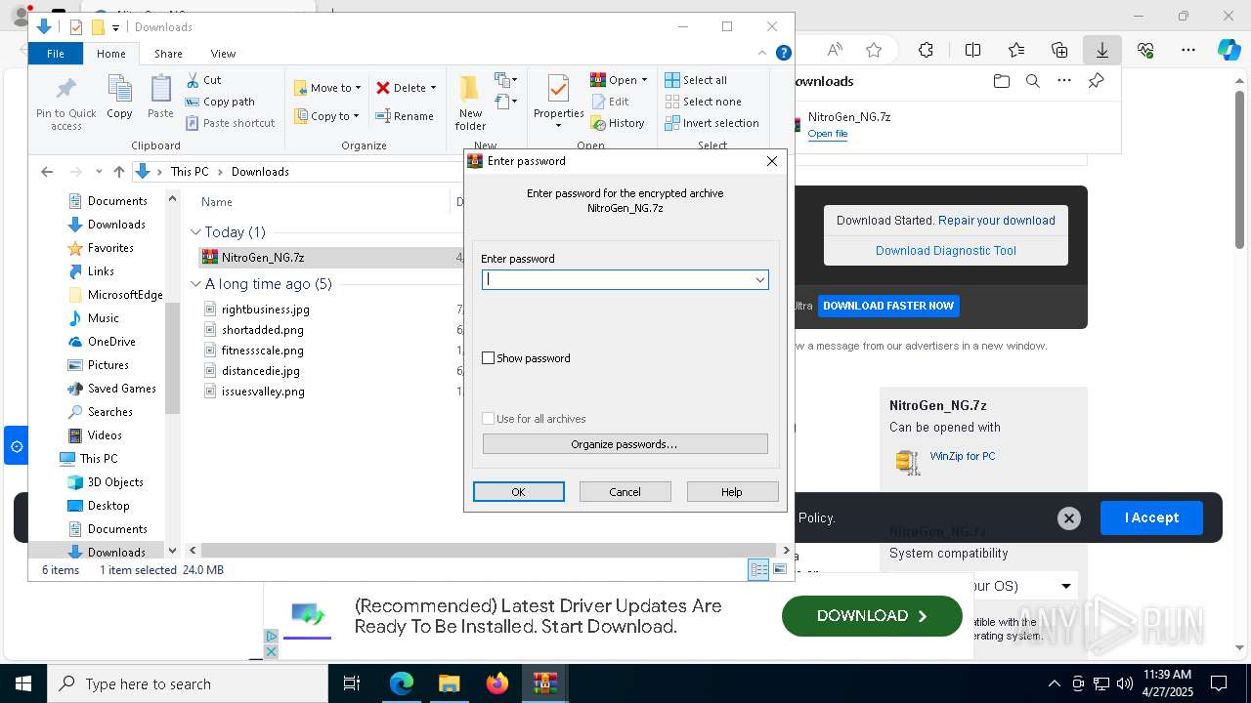
Task: Click Select none in ribbon
Action: 703,102
